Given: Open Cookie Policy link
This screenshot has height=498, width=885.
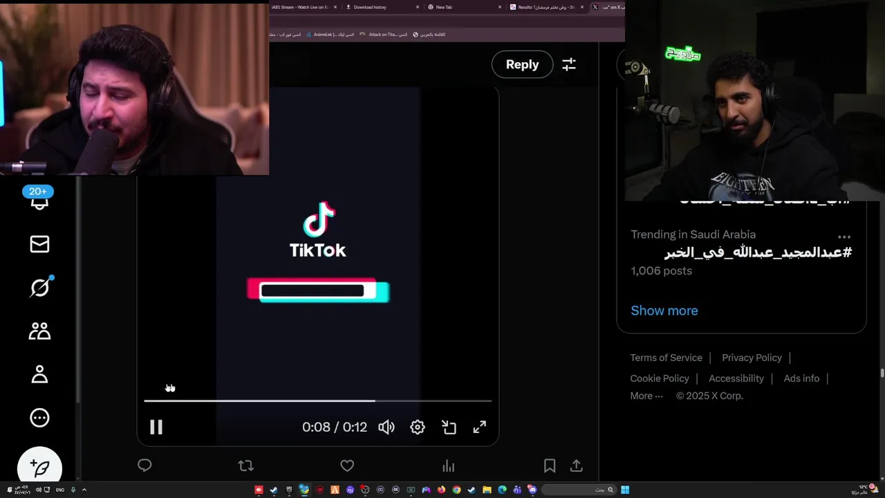Looking at the screenshot, I should (x=660, y=378).
